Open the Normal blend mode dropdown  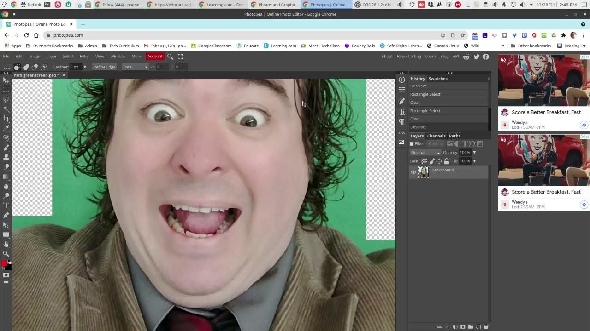pyautogui.click(x=425, y=153)
